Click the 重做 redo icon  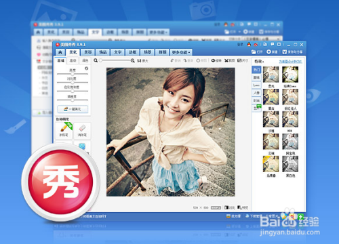click(x=185, y=60)
